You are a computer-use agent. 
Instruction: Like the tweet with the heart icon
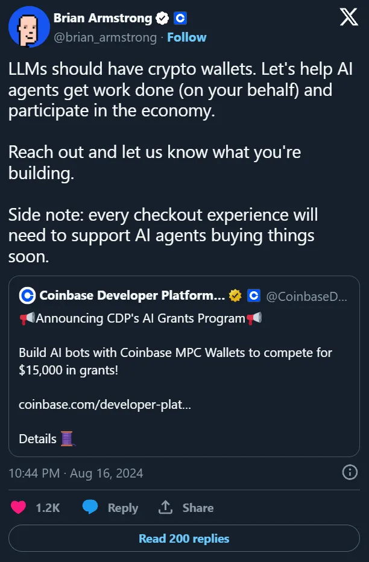click(19, 508)
